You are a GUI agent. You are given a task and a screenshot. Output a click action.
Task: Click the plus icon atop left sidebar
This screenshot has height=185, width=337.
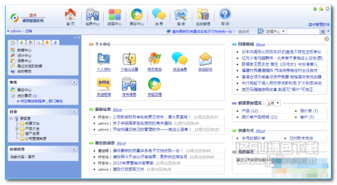pyautogui.click(x=75, y=37)
